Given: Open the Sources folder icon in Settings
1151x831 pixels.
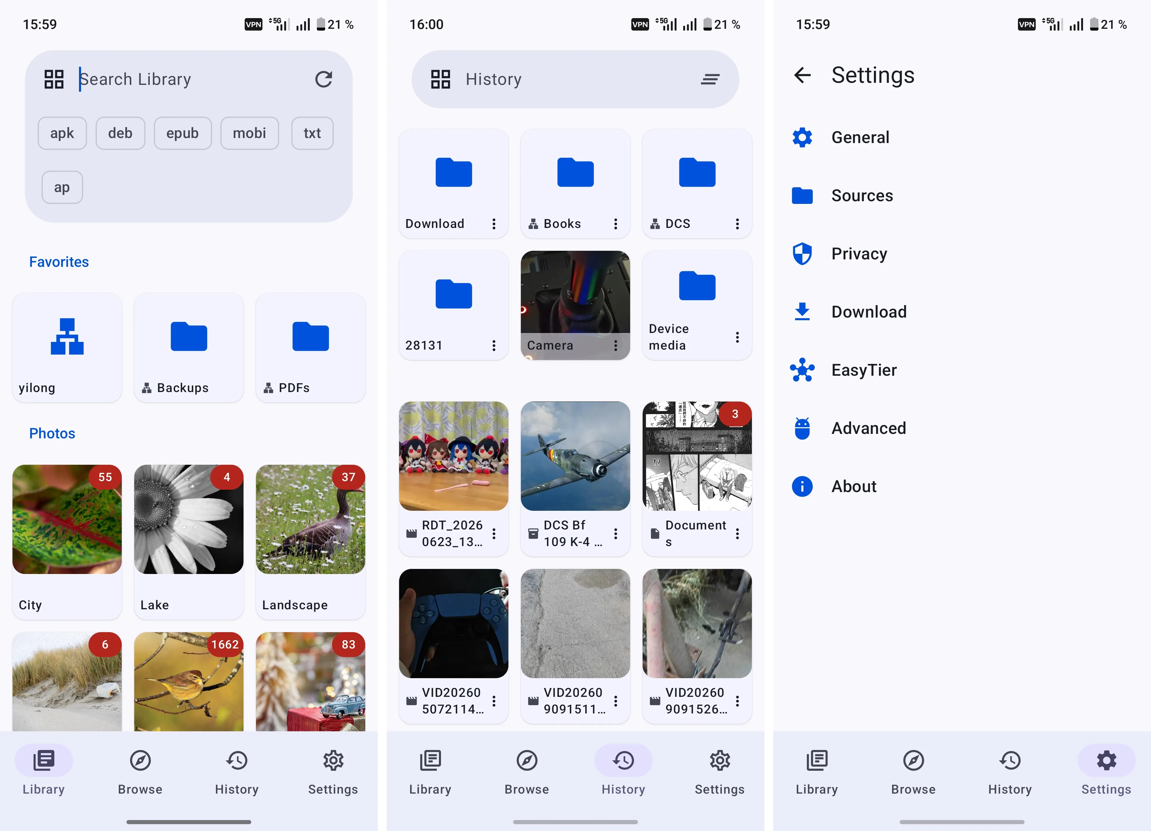Looking at the screenshot, I should (802, 195).
